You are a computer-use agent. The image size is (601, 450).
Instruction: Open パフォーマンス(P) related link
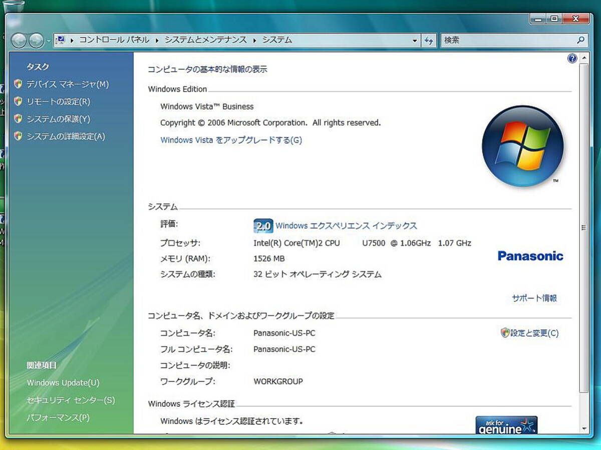(x=58, y=417)
